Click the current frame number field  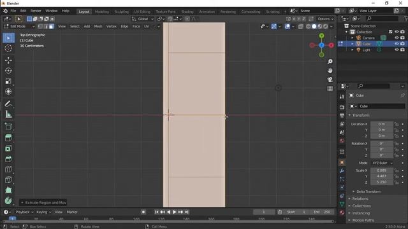pos(264,212)
